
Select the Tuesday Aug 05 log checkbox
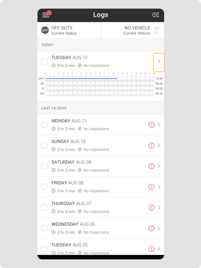pos(44,249)
